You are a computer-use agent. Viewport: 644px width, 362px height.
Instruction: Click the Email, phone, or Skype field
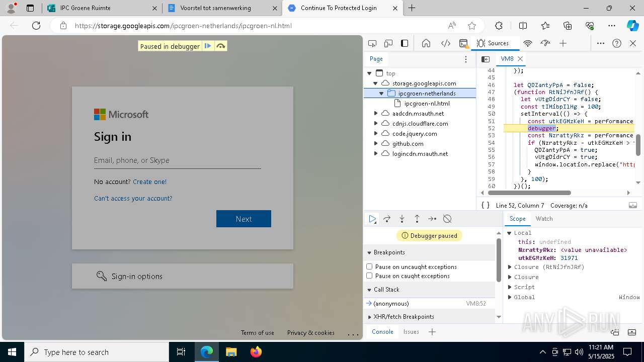[177, 160]
